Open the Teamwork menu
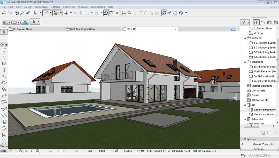 pyautogui.click(x=69, y=7)
